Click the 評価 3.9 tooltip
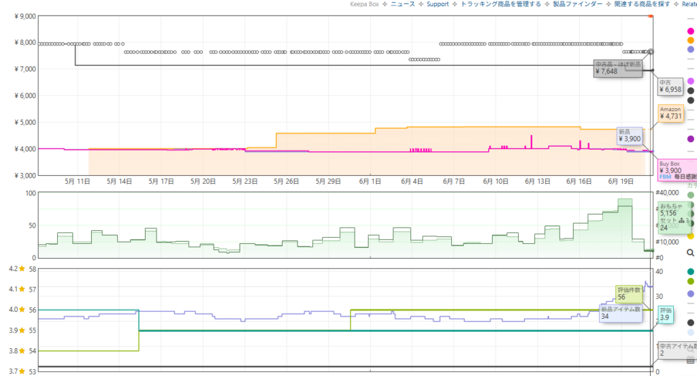 pyautogui.click(x=666, y=314)
